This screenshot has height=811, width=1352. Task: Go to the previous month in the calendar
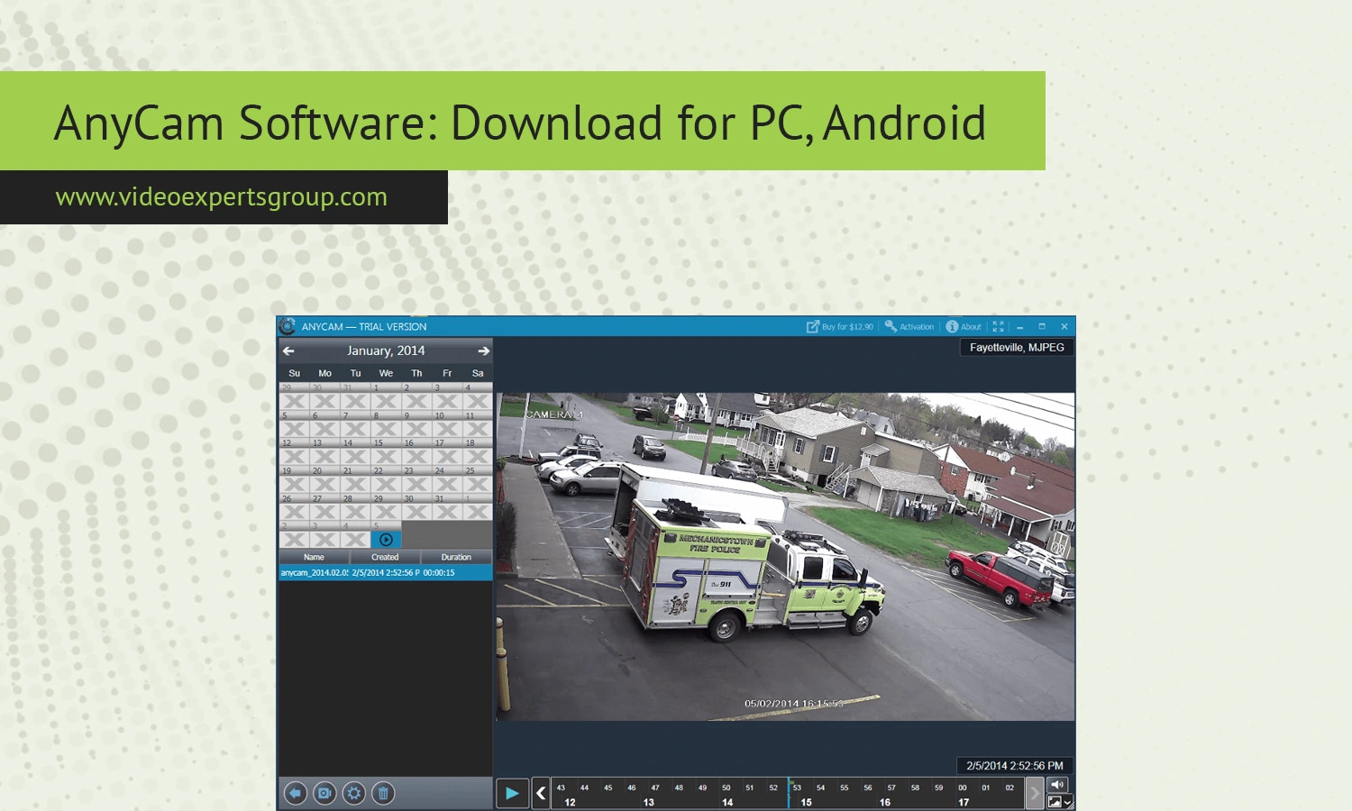point(288,351)
